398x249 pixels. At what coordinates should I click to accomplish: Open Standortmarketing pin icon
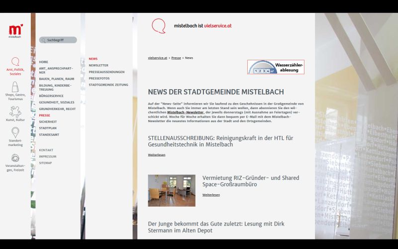pyautogui.click(x=15, y=132)
